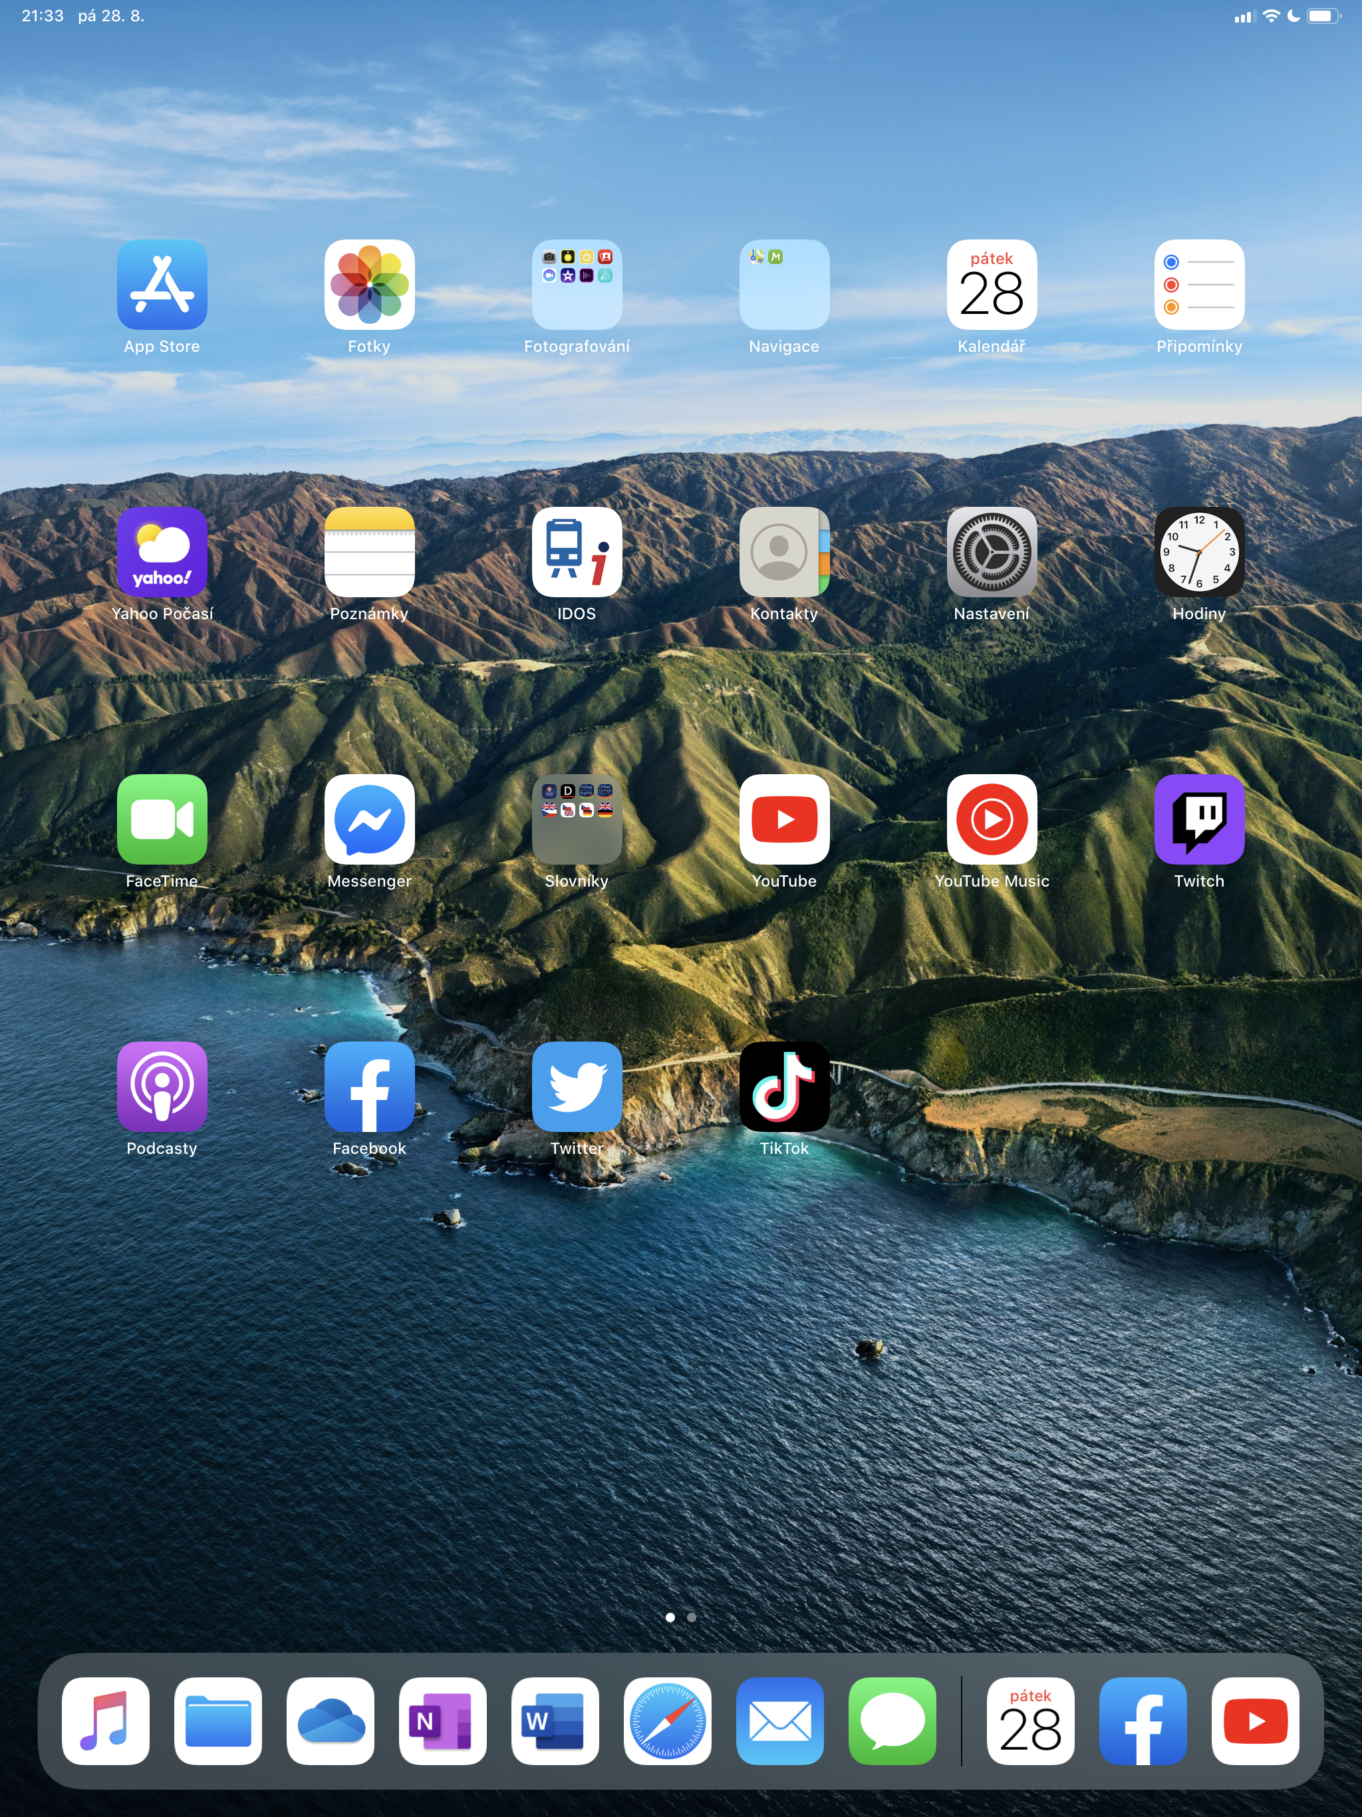Image resolution: width=1362 pixels, height=1817 pixels.
Task: Open Nastavení settings app
Action: (992, 551)
